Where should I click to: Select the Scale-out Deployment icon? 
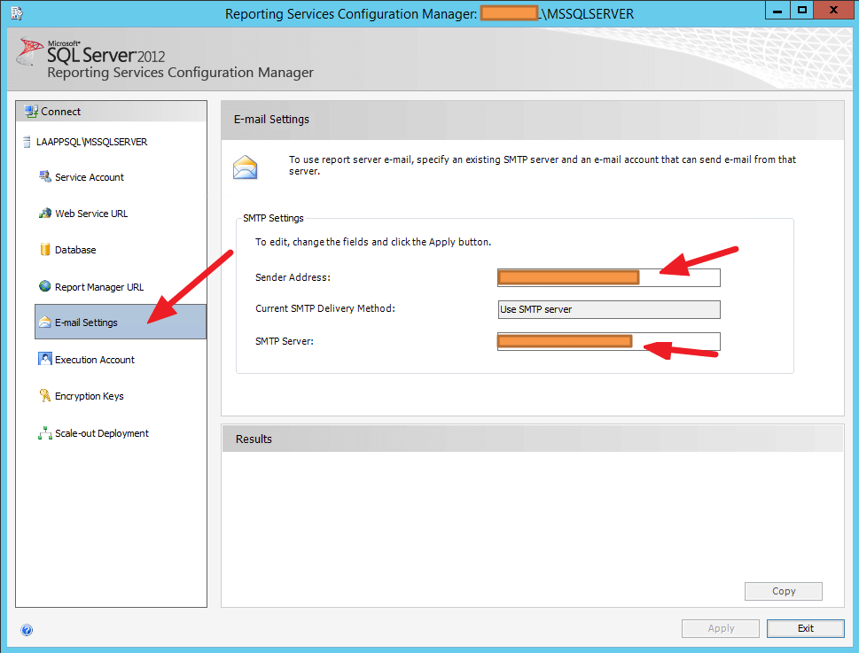45,433
